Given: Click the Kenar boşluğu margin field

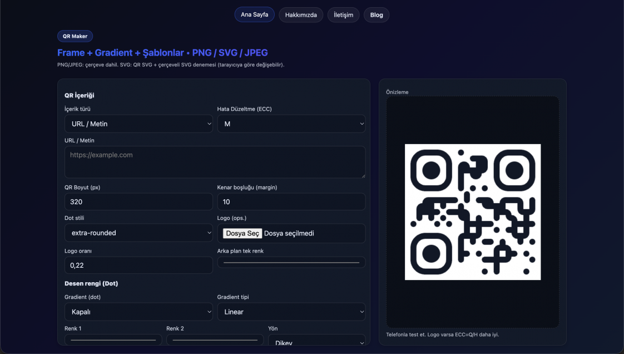Looking at the screenshot, I should click(x=291, y=202).
